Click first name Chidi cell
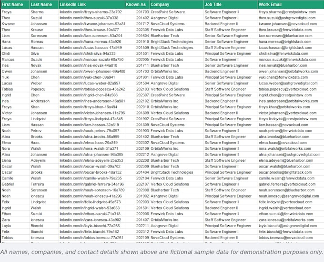 coord(15,53)
